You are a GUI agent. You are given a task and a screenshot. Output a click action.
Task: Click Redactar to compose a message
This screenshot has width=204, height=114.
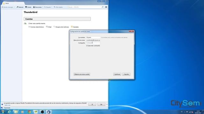click(20, 7)
